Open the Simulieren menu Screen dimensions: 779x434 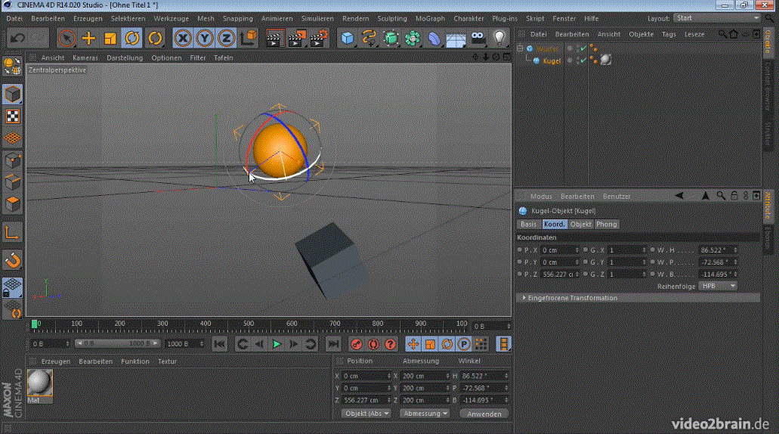[x=317, y=18]
